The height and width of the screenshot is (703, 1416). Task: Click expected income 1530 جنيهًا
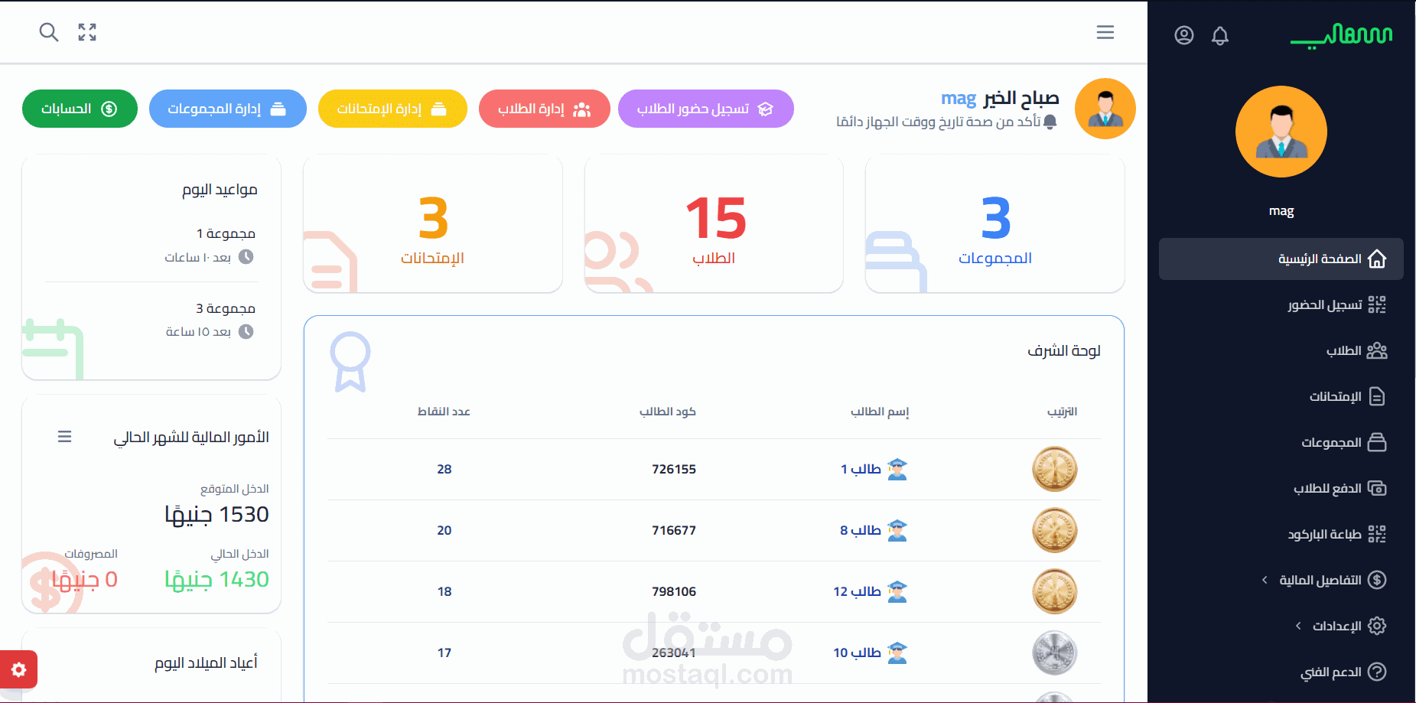click(216, 514)
